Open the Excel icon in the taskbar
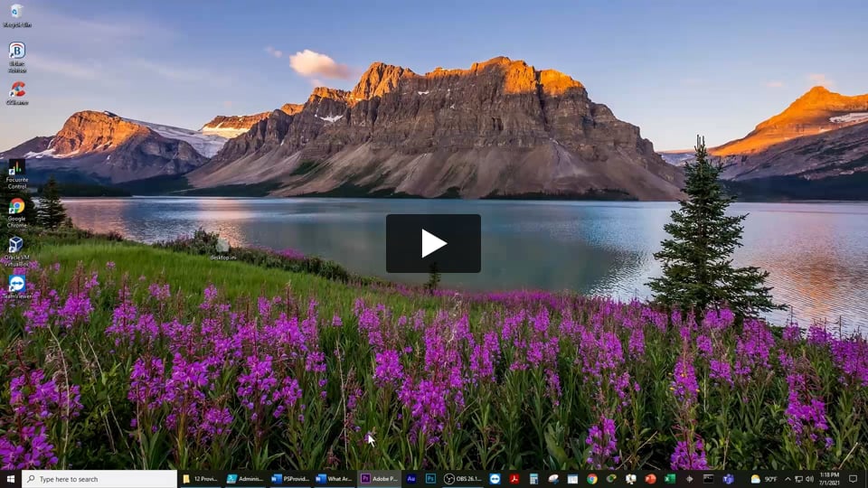 pos(670,479)
